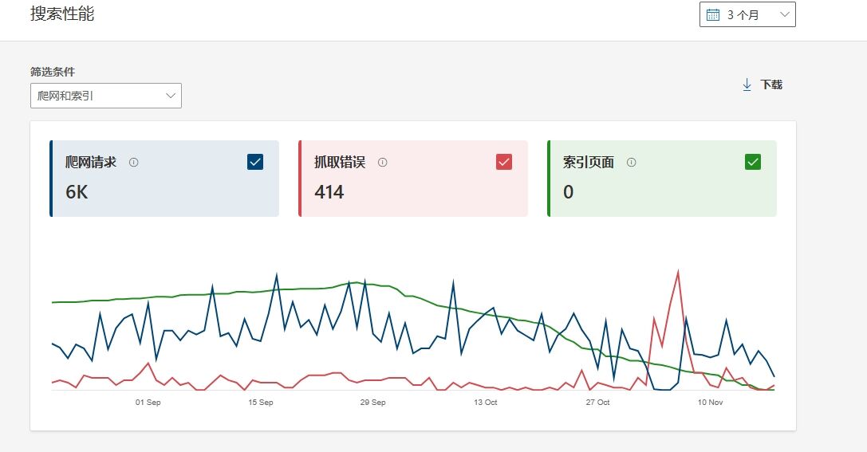Image resolution: width=867 pixels, height=452 pixels.
Task: Toggle the red 抓取错误 checkbox
Action: [504, 162]
